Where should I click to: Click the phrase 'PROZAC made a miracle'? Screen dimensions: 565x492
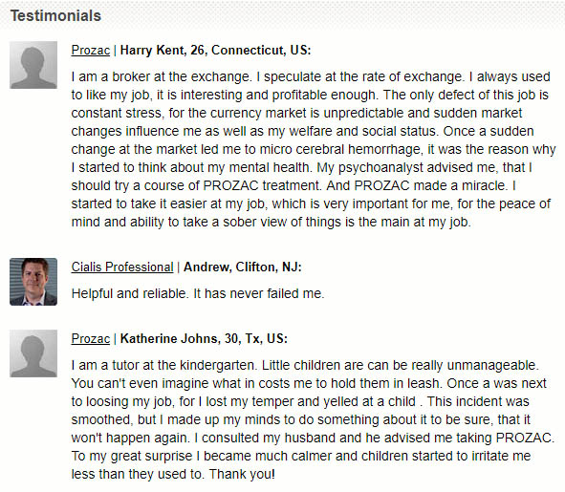point(431,185)
